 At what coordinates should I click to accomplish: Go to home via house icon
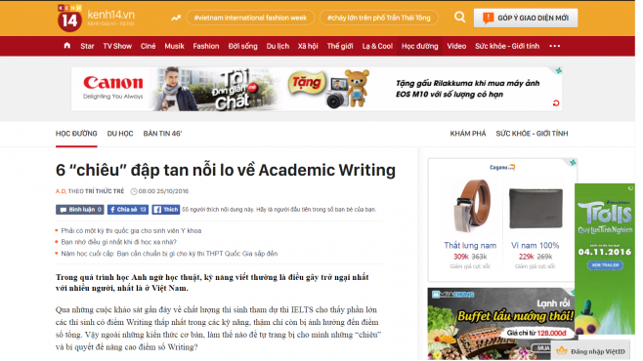pyautogui.click(x=67, y=46)
